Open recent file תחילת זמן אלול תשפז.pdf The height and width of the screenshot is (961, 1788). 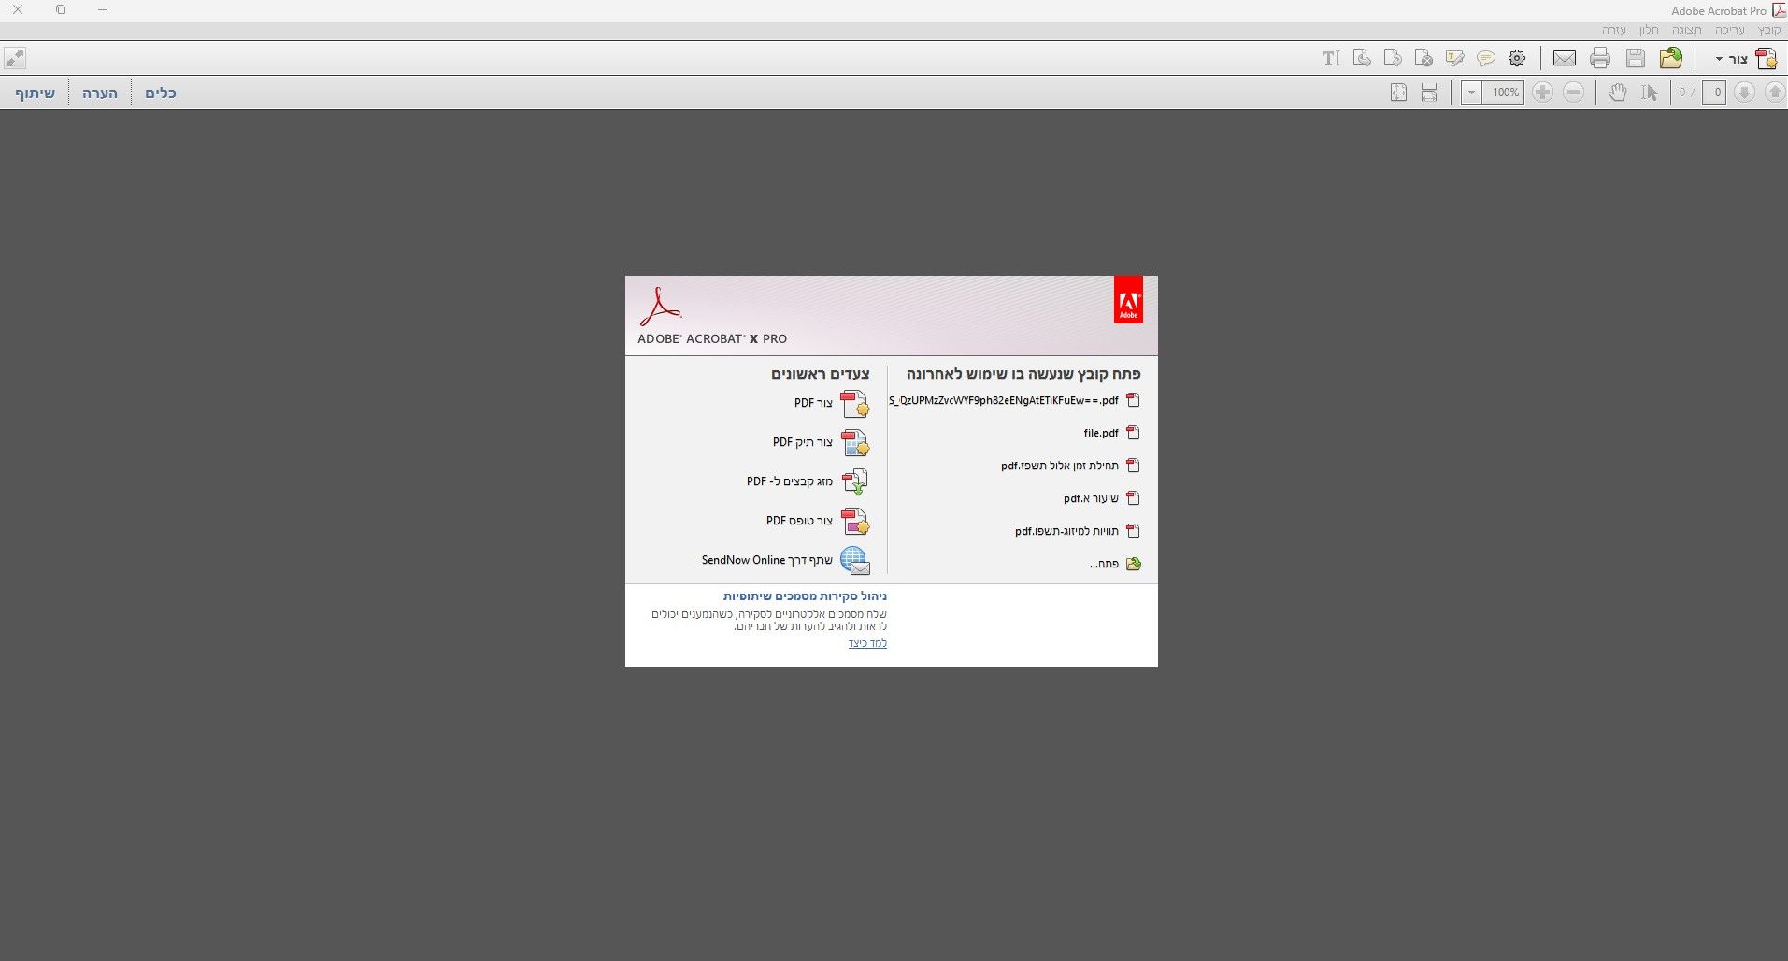(1070, 466)
